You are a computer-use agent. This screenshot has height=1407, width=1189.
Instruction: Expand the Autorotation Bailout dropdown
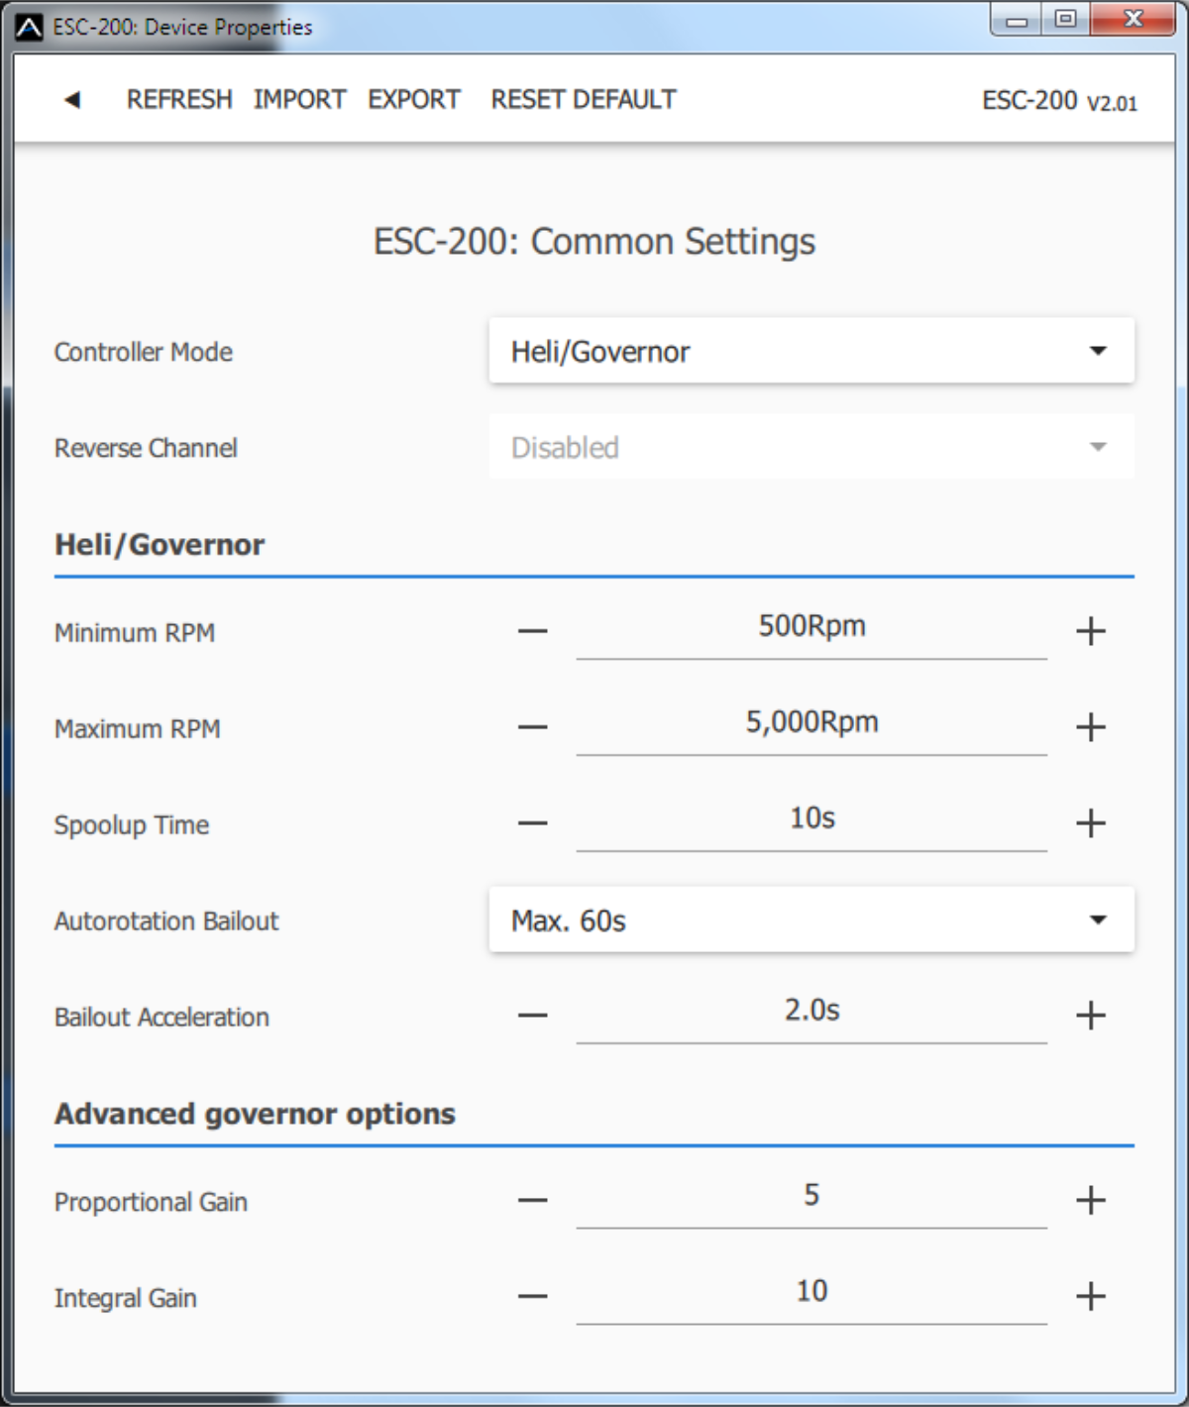click(x=811, y=920)
